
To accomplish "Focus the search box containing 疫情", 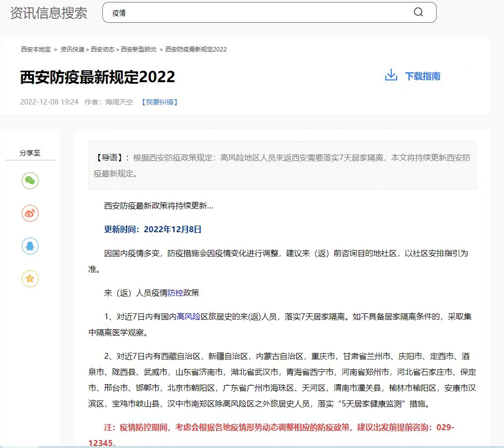I will (x=270, y=12).
